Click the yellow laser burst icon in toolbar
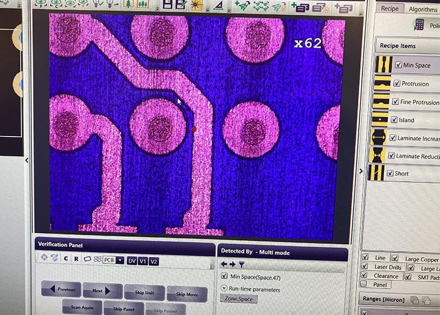 [197, 5]
